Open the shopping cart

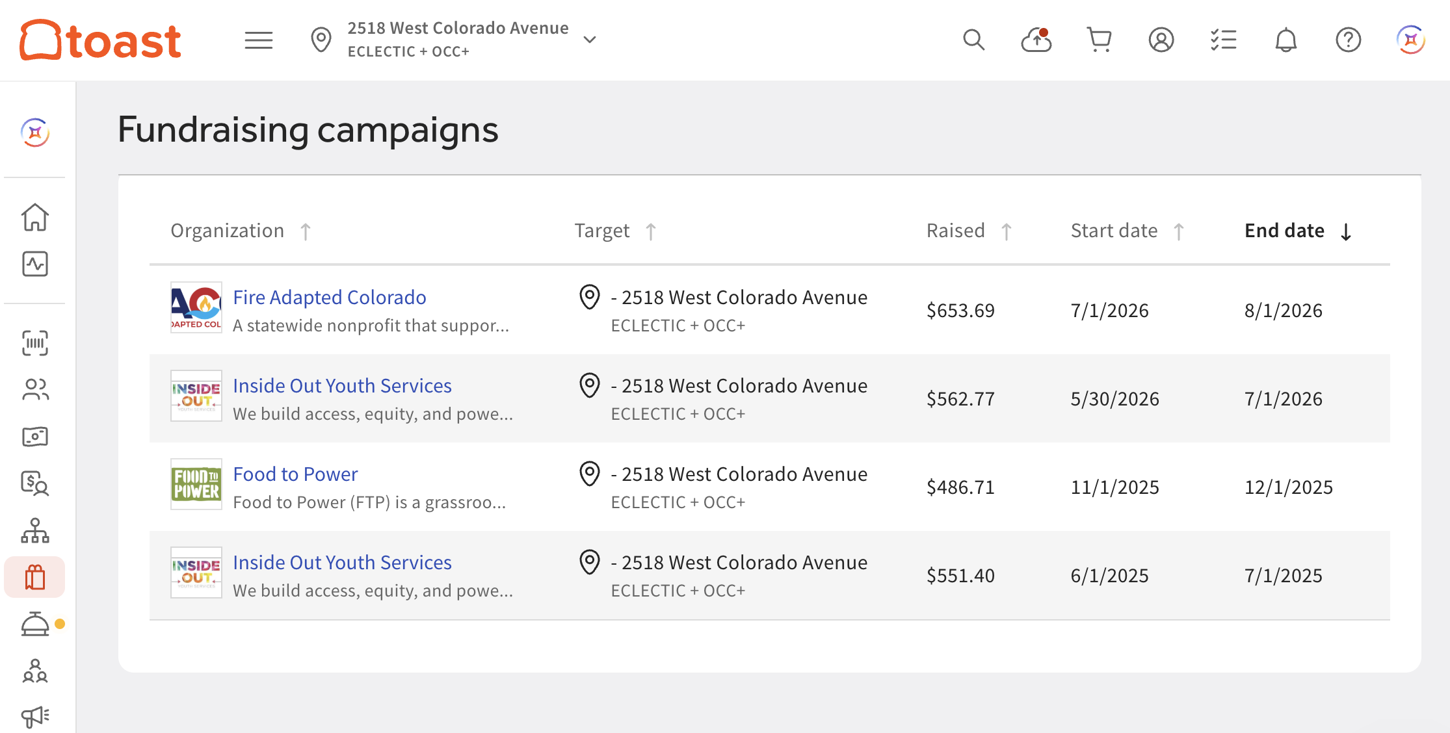[1099, 40]
